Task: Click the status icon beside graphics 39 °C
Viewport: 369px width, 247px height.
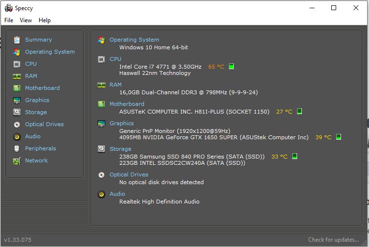Action: click(339, 137)
